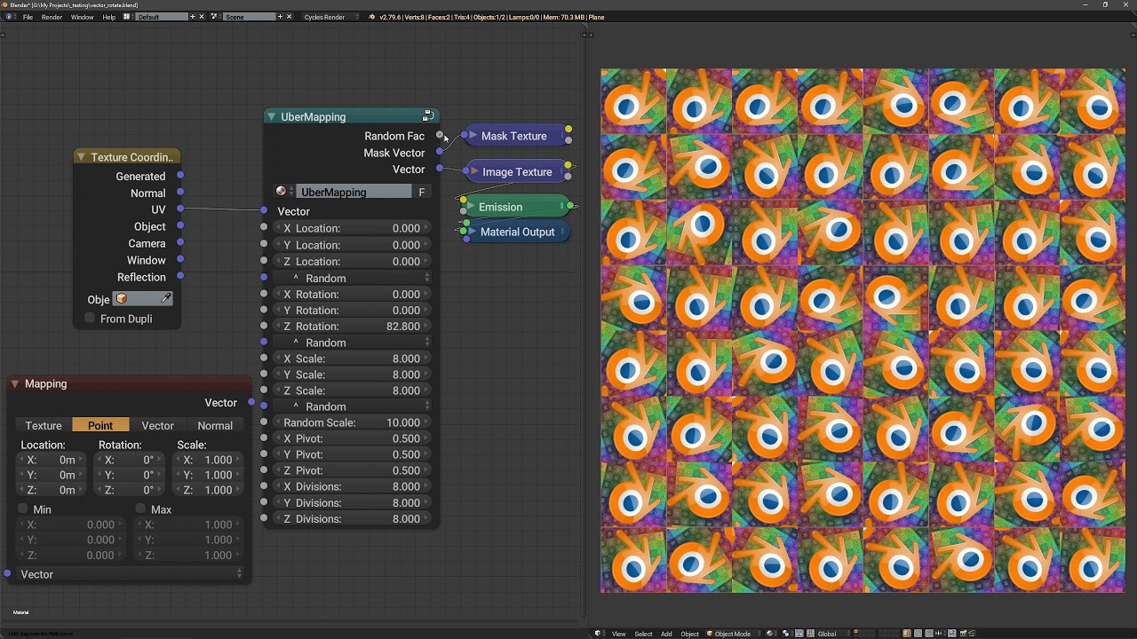Open the Object Mode dropdown
The image size is (1137, 639).
(733, 634)
